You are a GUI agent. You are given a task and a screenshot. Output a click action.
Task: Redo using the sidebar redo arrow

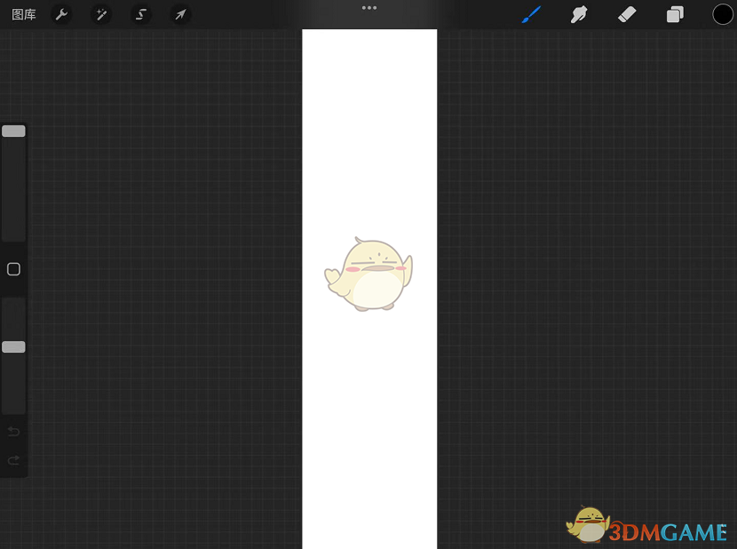[x=13, y=460]
